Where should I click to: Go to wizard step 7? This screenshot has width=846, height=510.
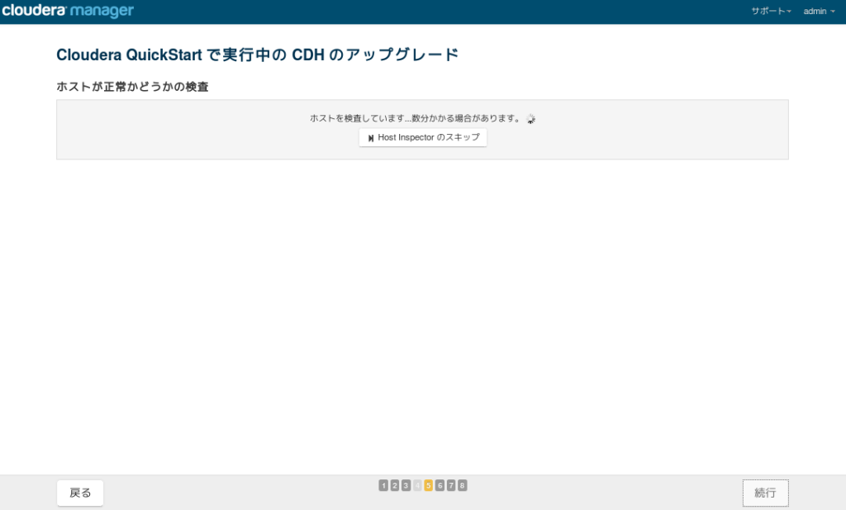tap(451, 486)
